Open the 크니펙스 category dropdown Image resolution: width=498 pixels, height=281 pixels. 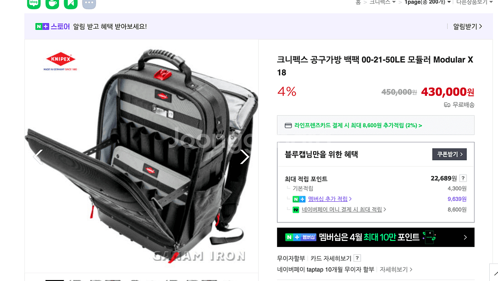click(382, 2)
